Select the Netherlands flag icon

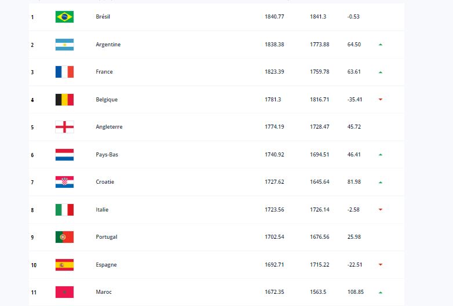click(x=64, y=155)
